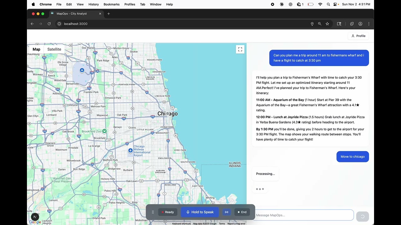This screenshot has height=225, width=401.
Task: Open ChatGPT menu bar icon
Action: [x=290, y=4]
